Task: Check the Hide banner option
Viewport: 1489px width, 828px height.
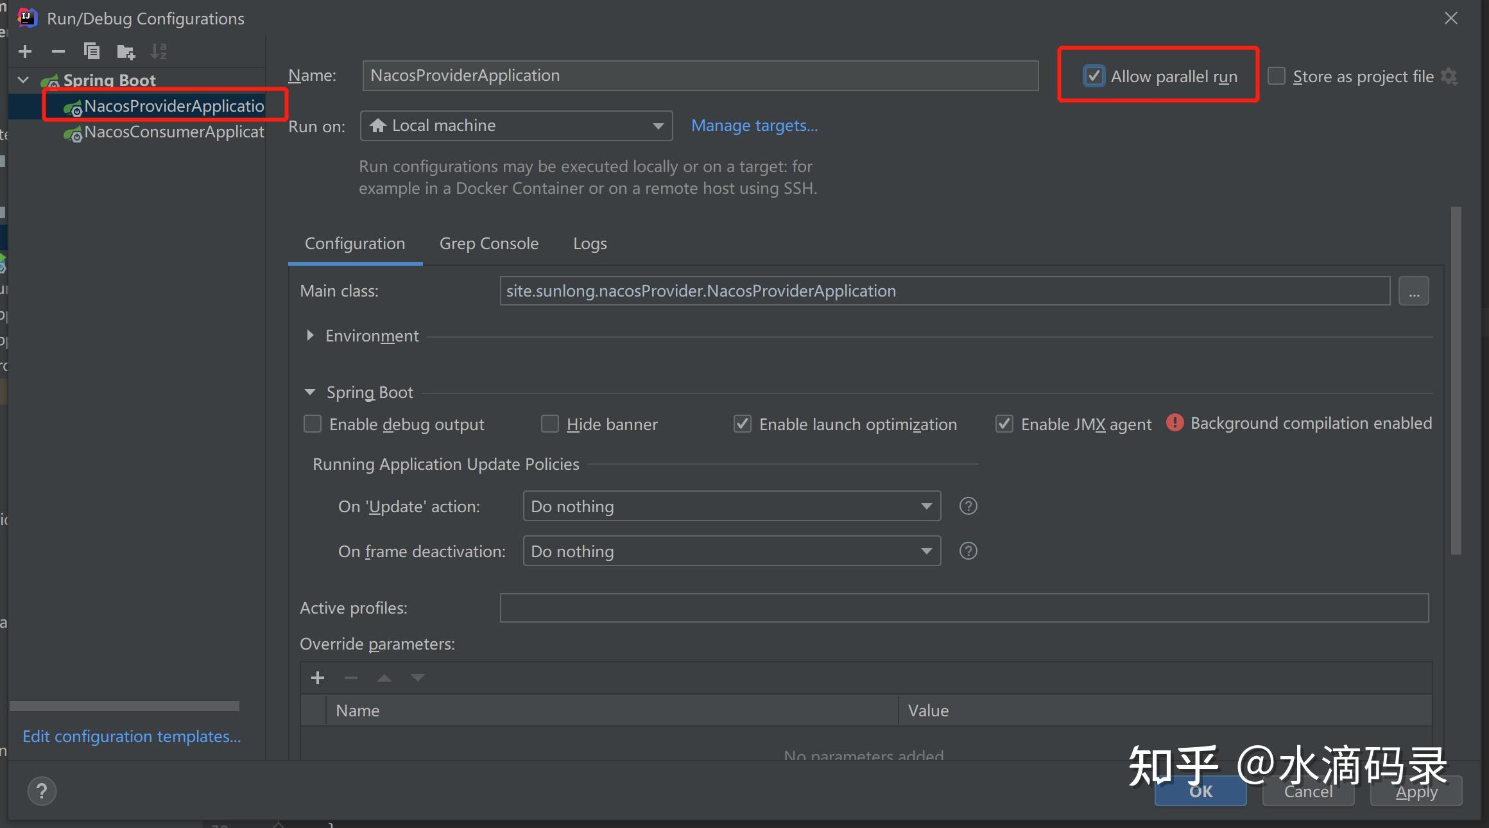Action: coord(550,424)
